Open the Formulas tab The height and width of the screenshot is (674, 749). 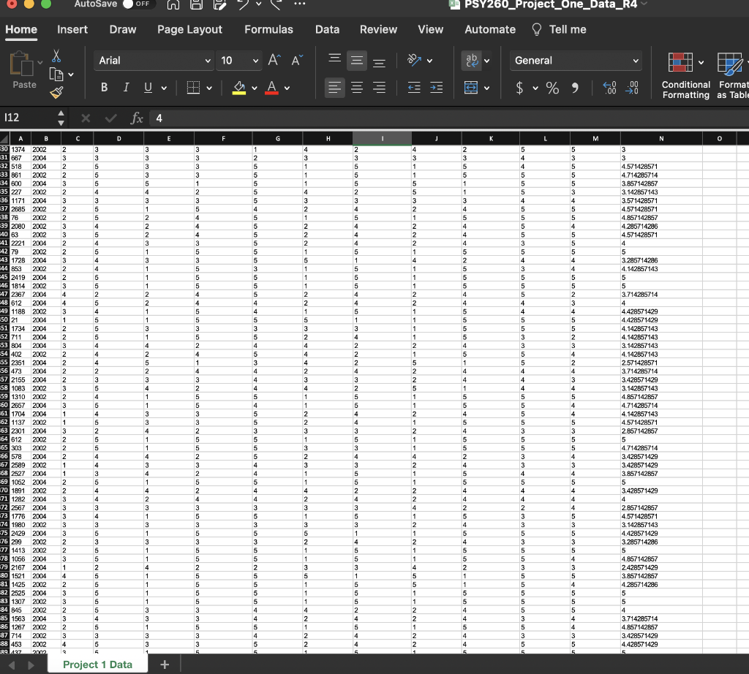pyautogui.click(x=268, y=29)
